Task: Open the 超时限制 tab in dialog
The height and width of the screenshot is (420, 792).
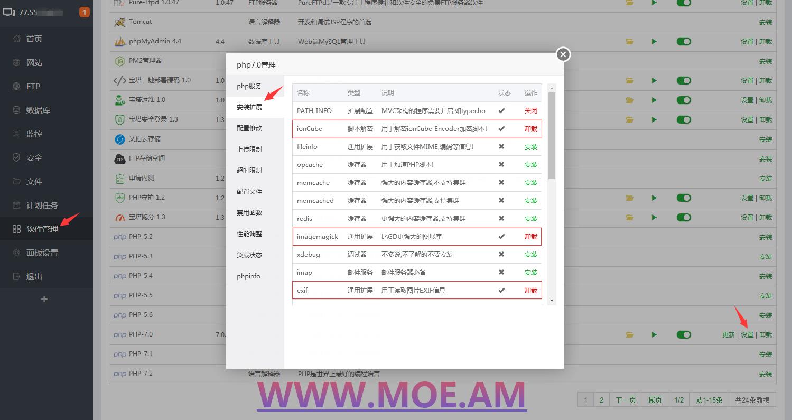Action: [x=255, y=171]
